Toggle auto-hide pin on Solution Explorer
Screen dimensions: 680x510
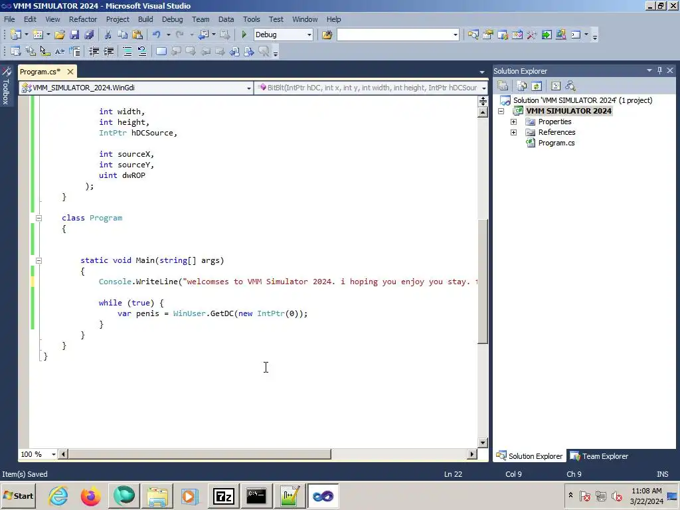[659, 70]
